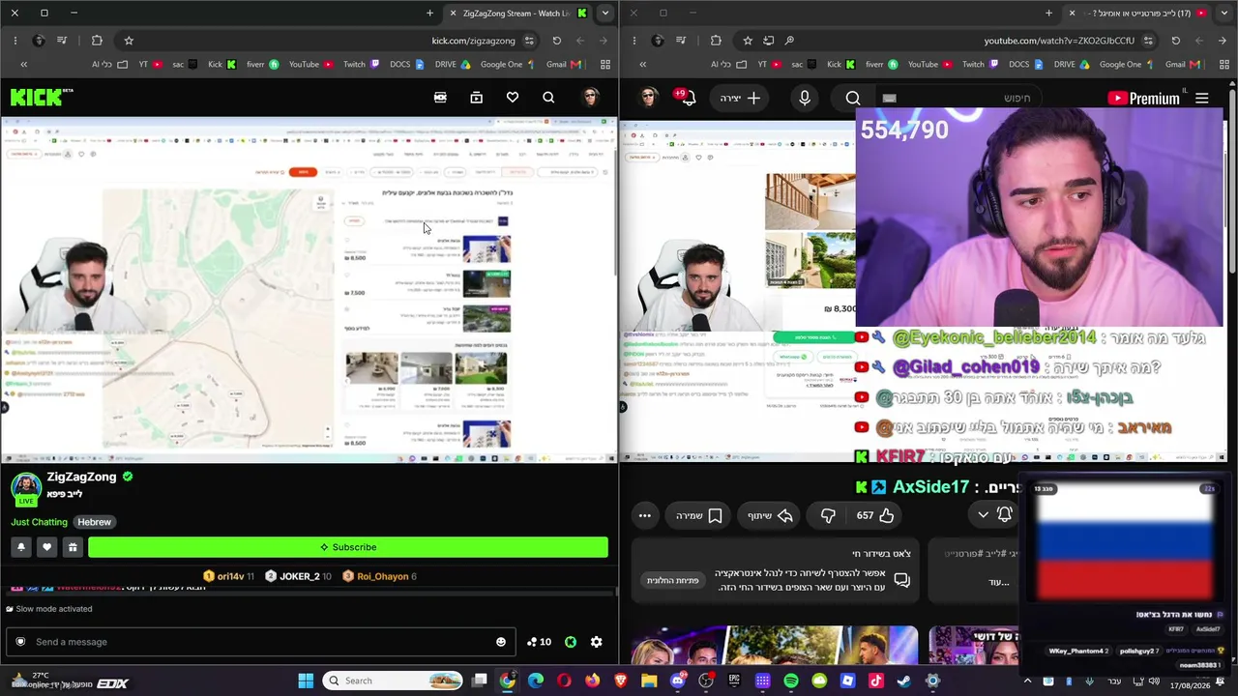1238x696 pixels.
Task: Select the YouTube live video tab
Action: pos(1136,14)
